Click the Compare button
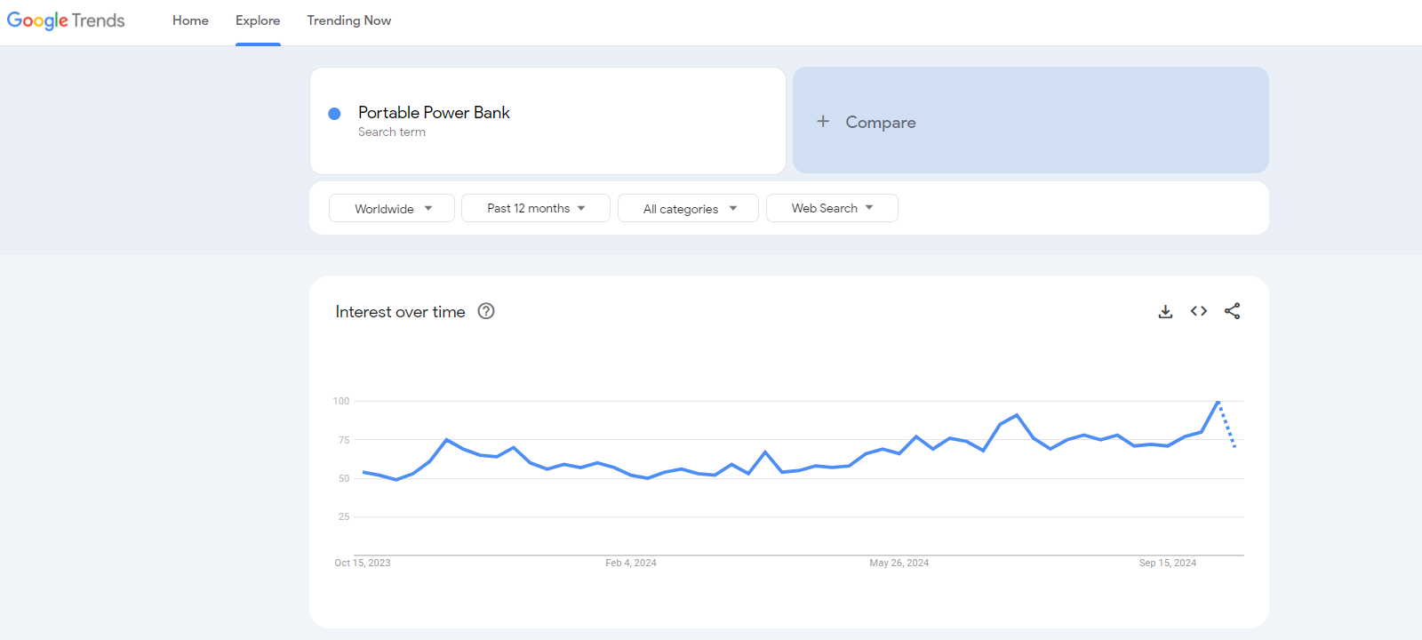This screenshot has height=640, width=1422. (x=1031, y=120)
